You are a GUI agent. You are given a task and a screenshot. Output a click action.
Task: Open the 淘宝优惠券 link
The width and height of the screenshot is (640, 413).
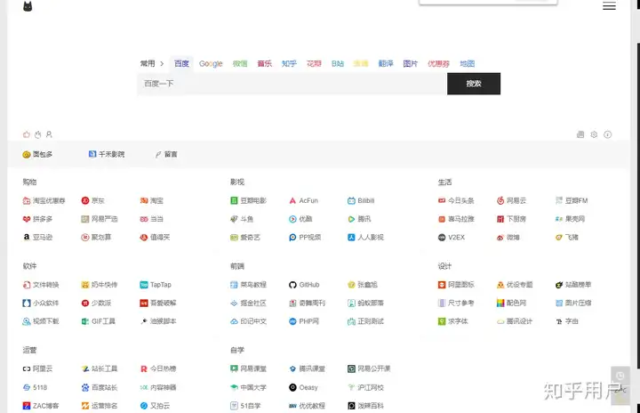point(44,200)
